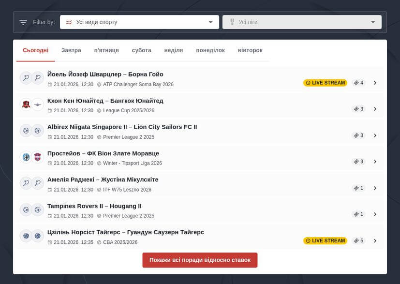Expand the Tampines Rovers II match chevron
400x284 pixels.
pyautogui.click(x=375, y=214)
